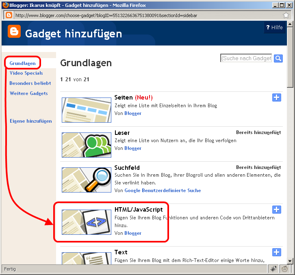This screenshot has width=295, height=275.
Task: Open Blogger link under Leser gadget
Action: click(x=133, y=148)
